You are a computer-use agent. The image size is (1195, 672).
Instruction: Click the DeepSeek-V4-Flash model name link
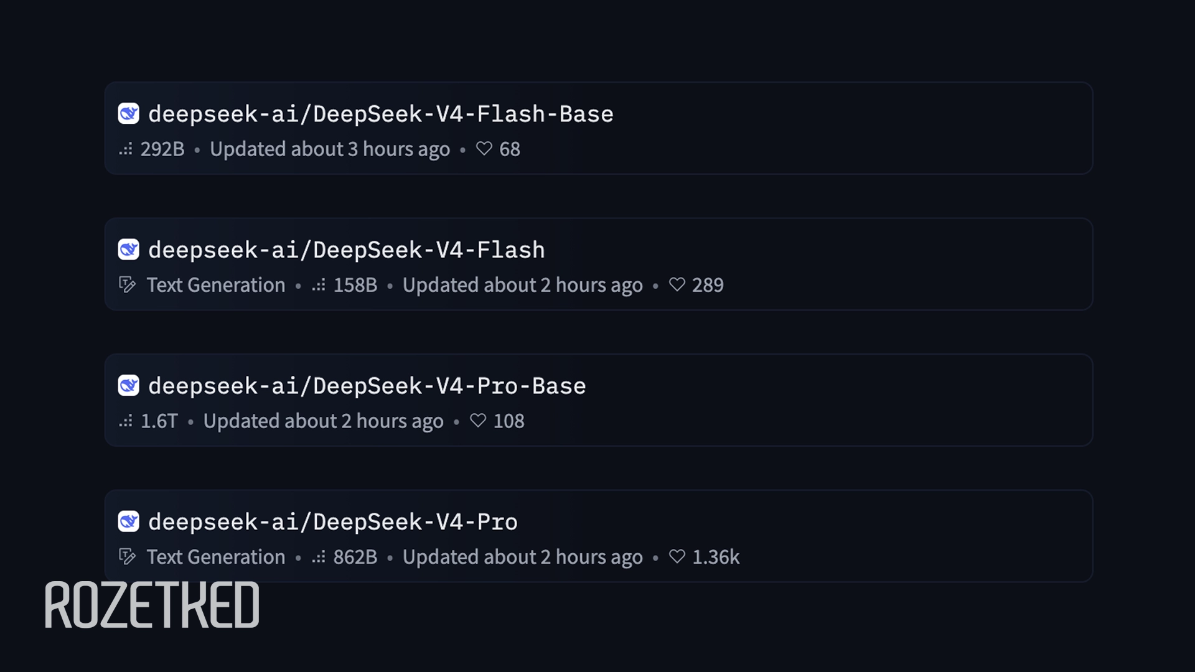click(x=347, y=250)
